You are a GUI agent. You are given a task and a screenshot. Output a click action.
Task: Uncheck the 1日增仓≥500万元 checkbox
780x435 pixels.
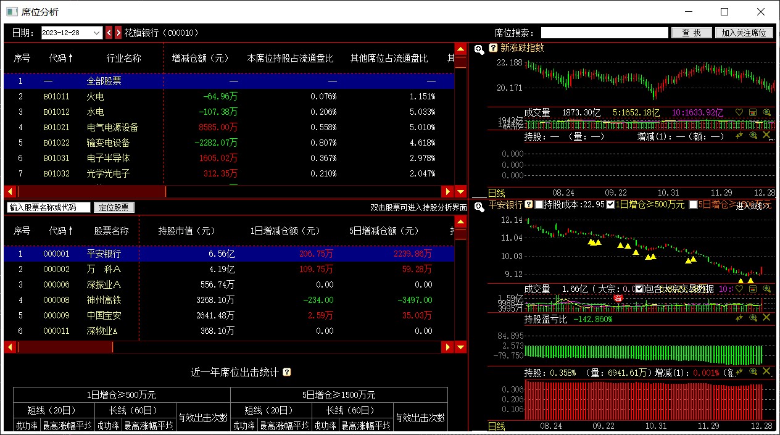tap(611, 204)
